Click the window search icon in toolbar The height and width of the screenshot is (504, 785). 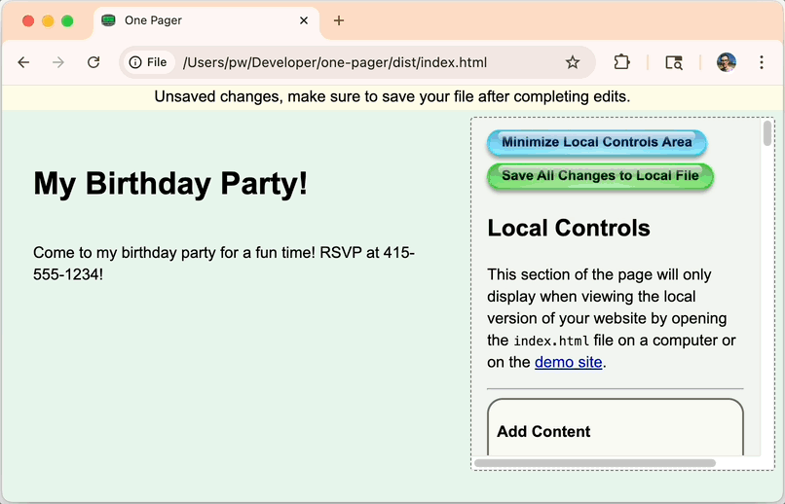tap(674, 62)
